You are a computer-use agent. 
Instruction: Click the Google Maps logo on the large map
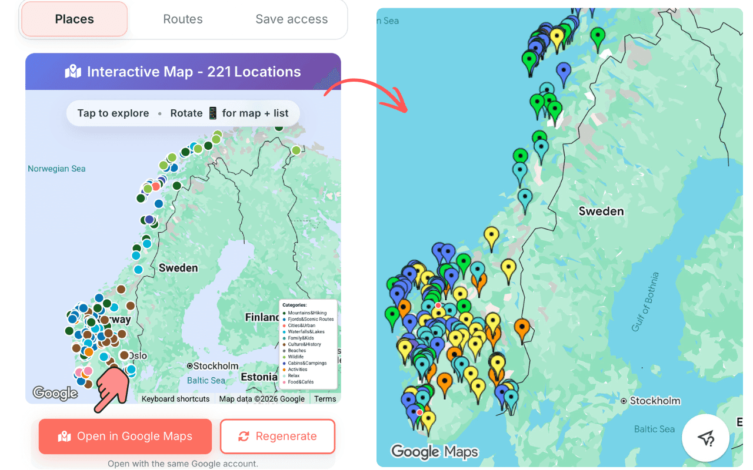point(434,452)
